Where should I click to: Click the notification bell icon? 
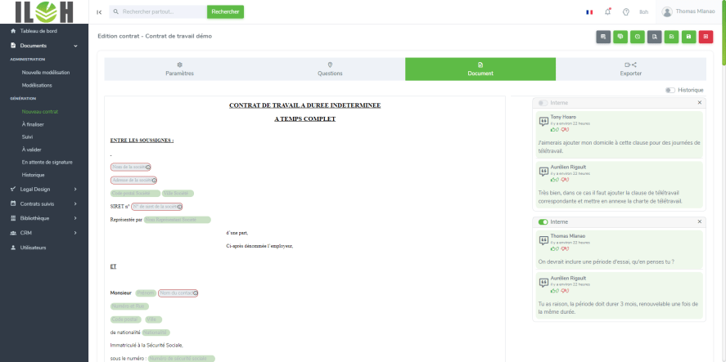coord(607,12)
